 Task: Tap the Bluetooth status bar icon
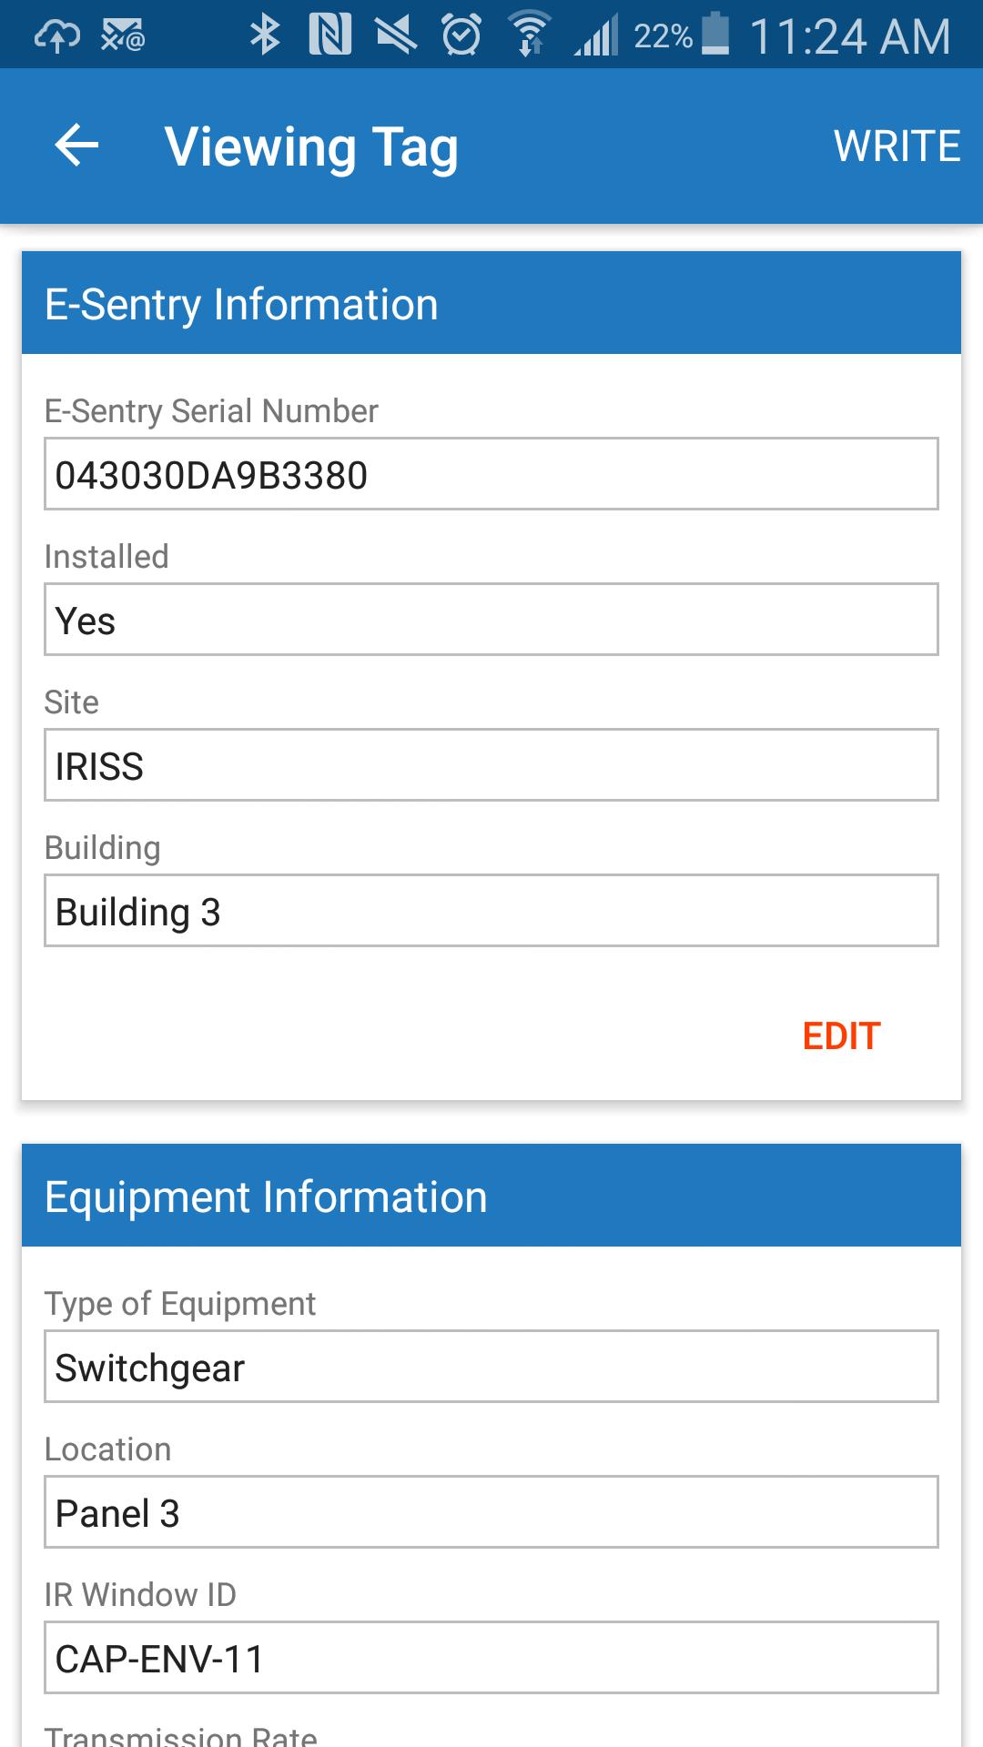click(x=265, y=35)
